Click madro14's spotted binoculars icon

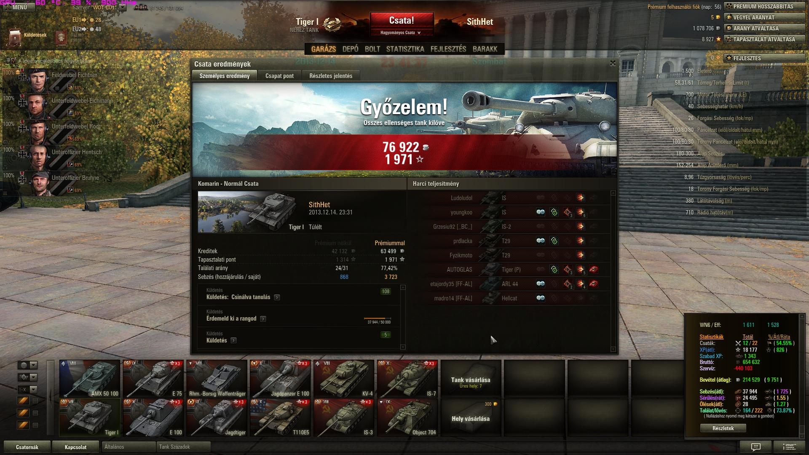tap(541, 298)
